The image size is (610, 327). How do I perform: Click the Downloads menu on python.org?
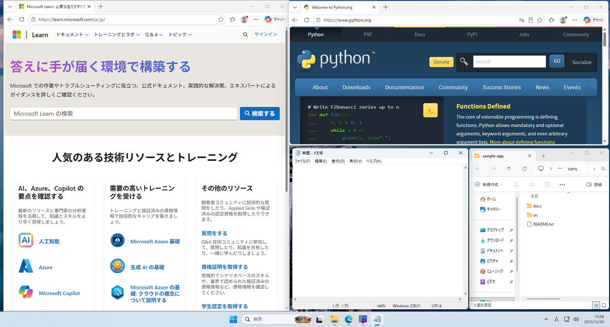356,87
